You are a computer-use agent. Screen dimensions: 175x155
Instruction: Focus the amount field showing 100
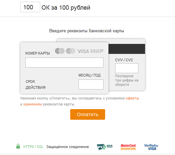coord(30,7)
